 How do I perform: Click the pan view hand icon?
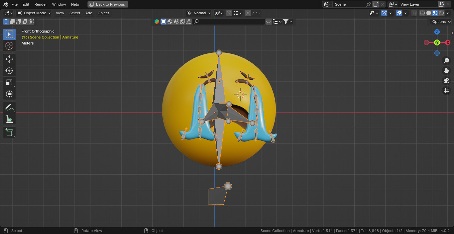pyautogui.click(x=446, y=71)
